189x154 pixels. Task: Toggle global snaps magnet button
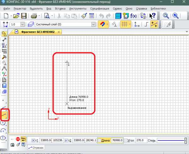tap(102, 24)
